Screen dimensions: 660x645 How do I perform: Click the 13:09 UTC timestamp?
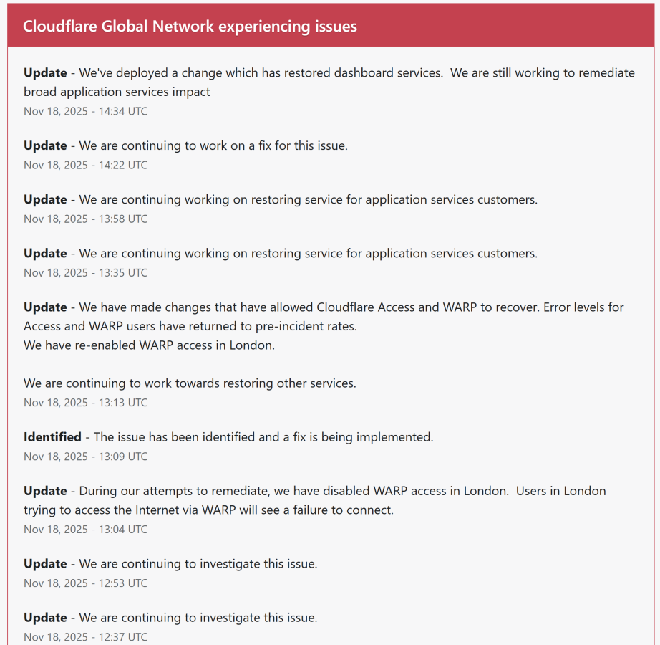(86, 457)
